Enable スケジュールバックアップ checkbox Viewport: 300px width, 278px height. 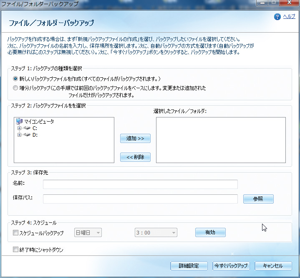pyautogui.click(x=15, y=233)
